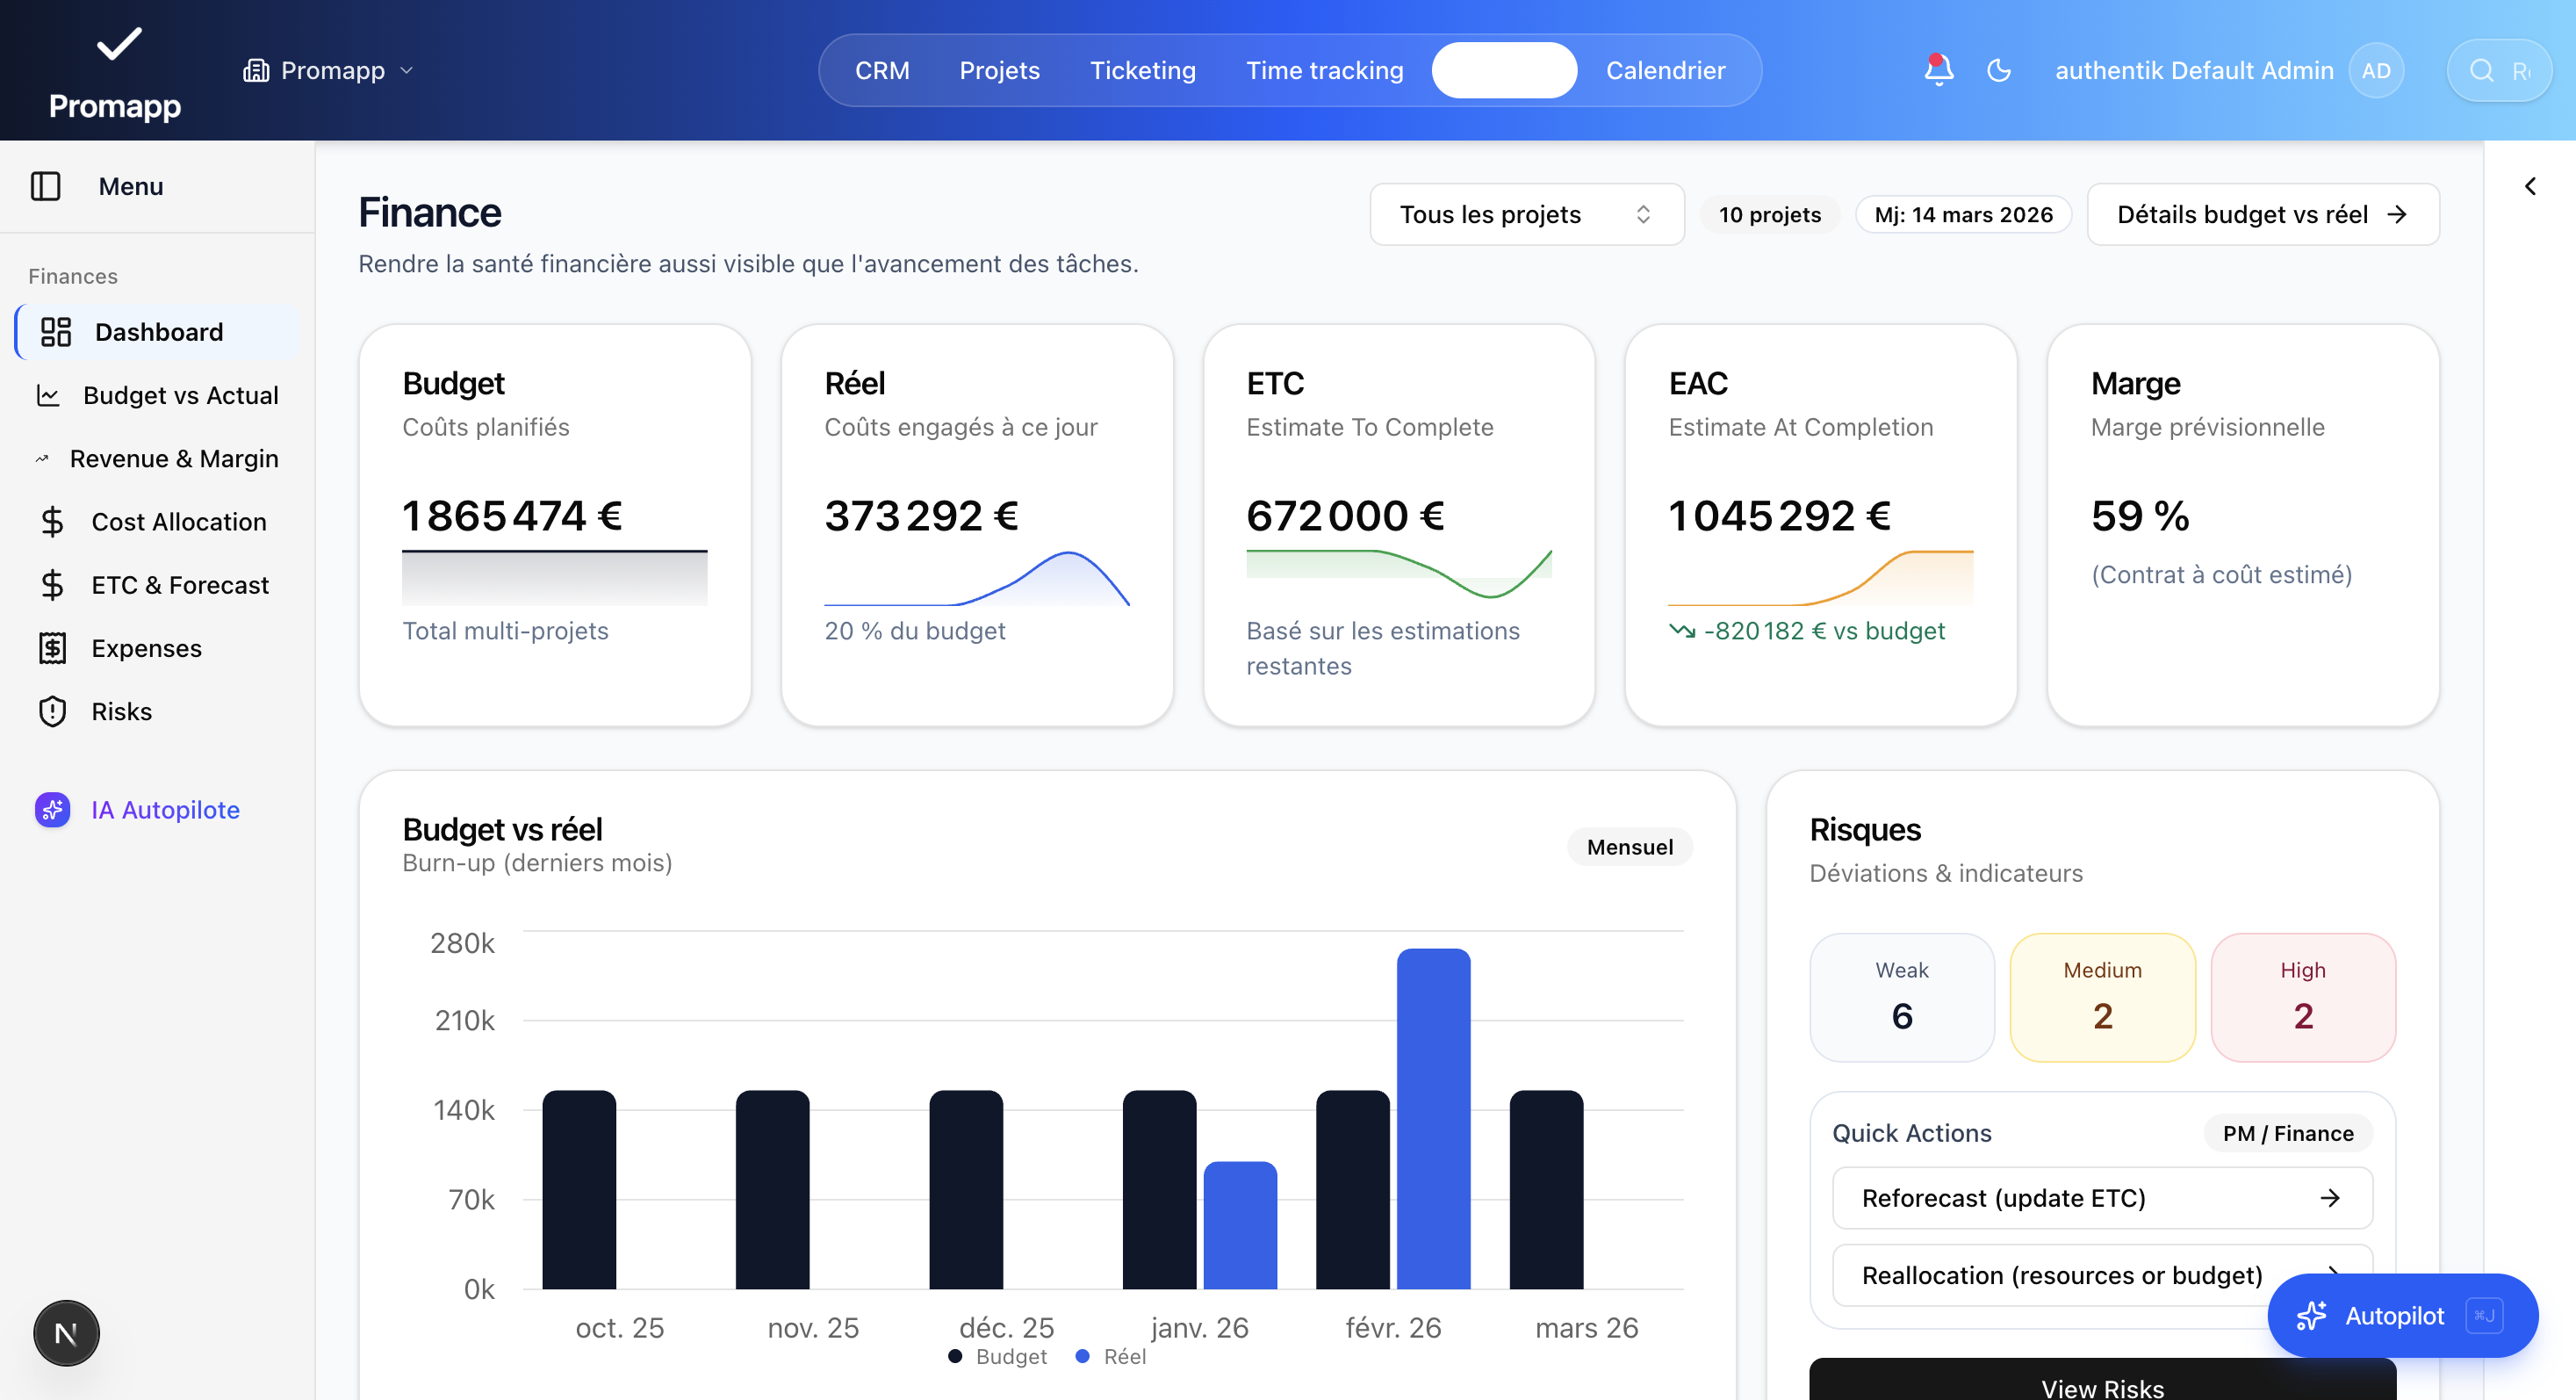Select the High risks card
Viewport: 2576px width, 1400px height.
click(2303, 997)
